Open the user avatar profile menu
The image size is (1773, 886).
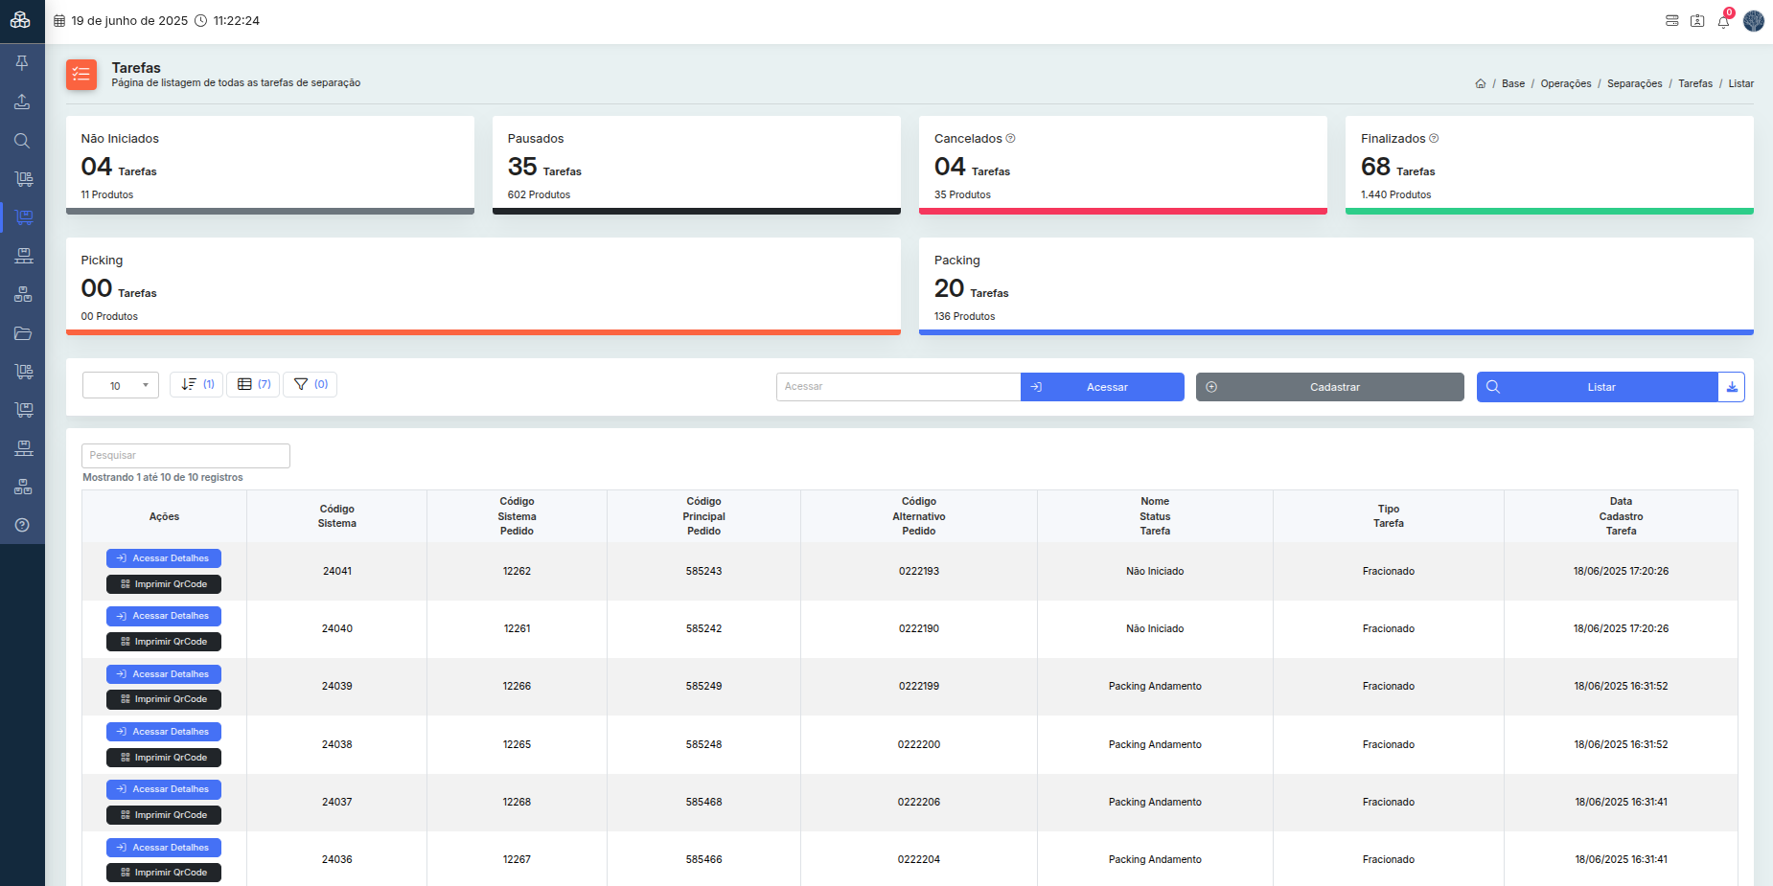[x=1754, y=21]
